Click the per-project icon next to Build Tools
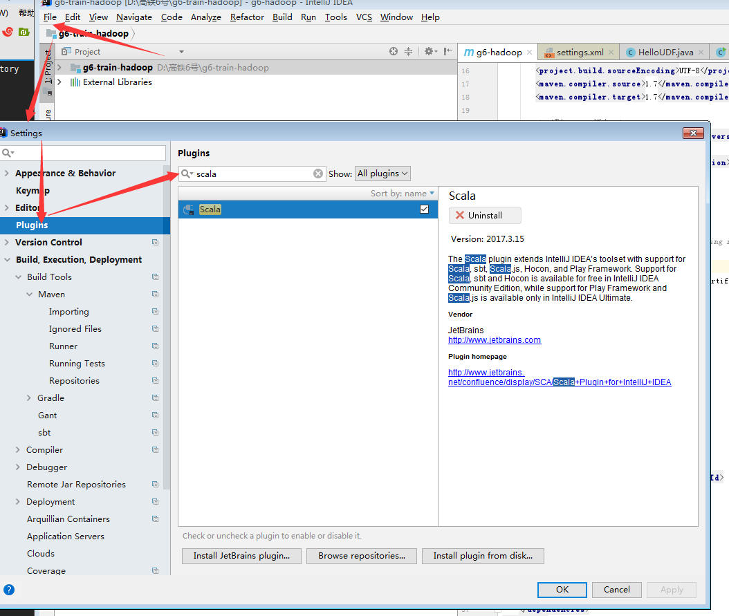729x616 pixels. pyautogui.click(x=156, y=277)
